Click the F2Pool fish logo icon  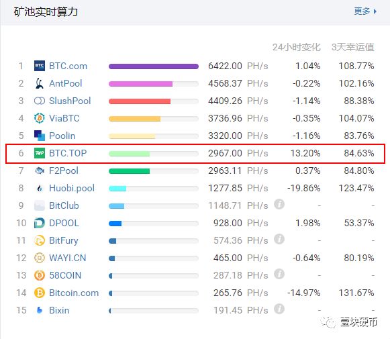click(x=40, y=171)
